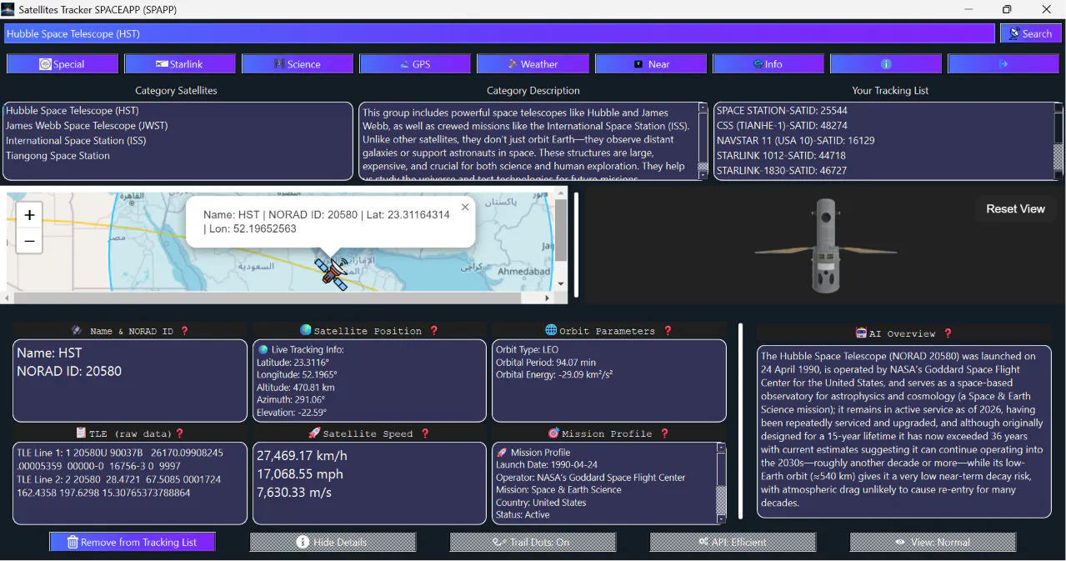The image size is (1066, 561).
Task: Click the Orbital Period: 94.07 min value
Action: click(x=546, y=363)
